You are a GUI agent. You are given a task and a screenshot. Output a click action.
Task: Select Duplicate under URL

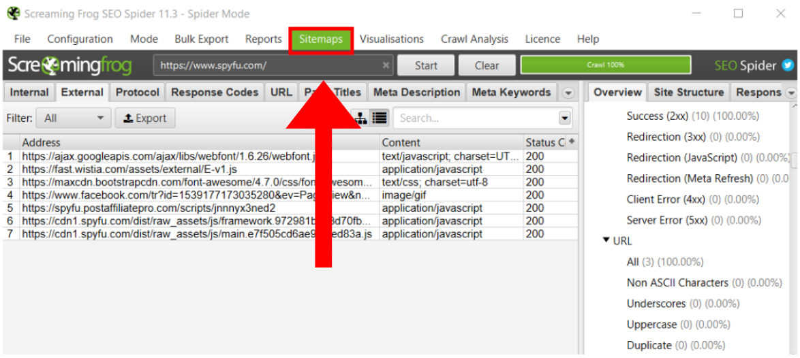pyautogui.click(x=675, y=346)
